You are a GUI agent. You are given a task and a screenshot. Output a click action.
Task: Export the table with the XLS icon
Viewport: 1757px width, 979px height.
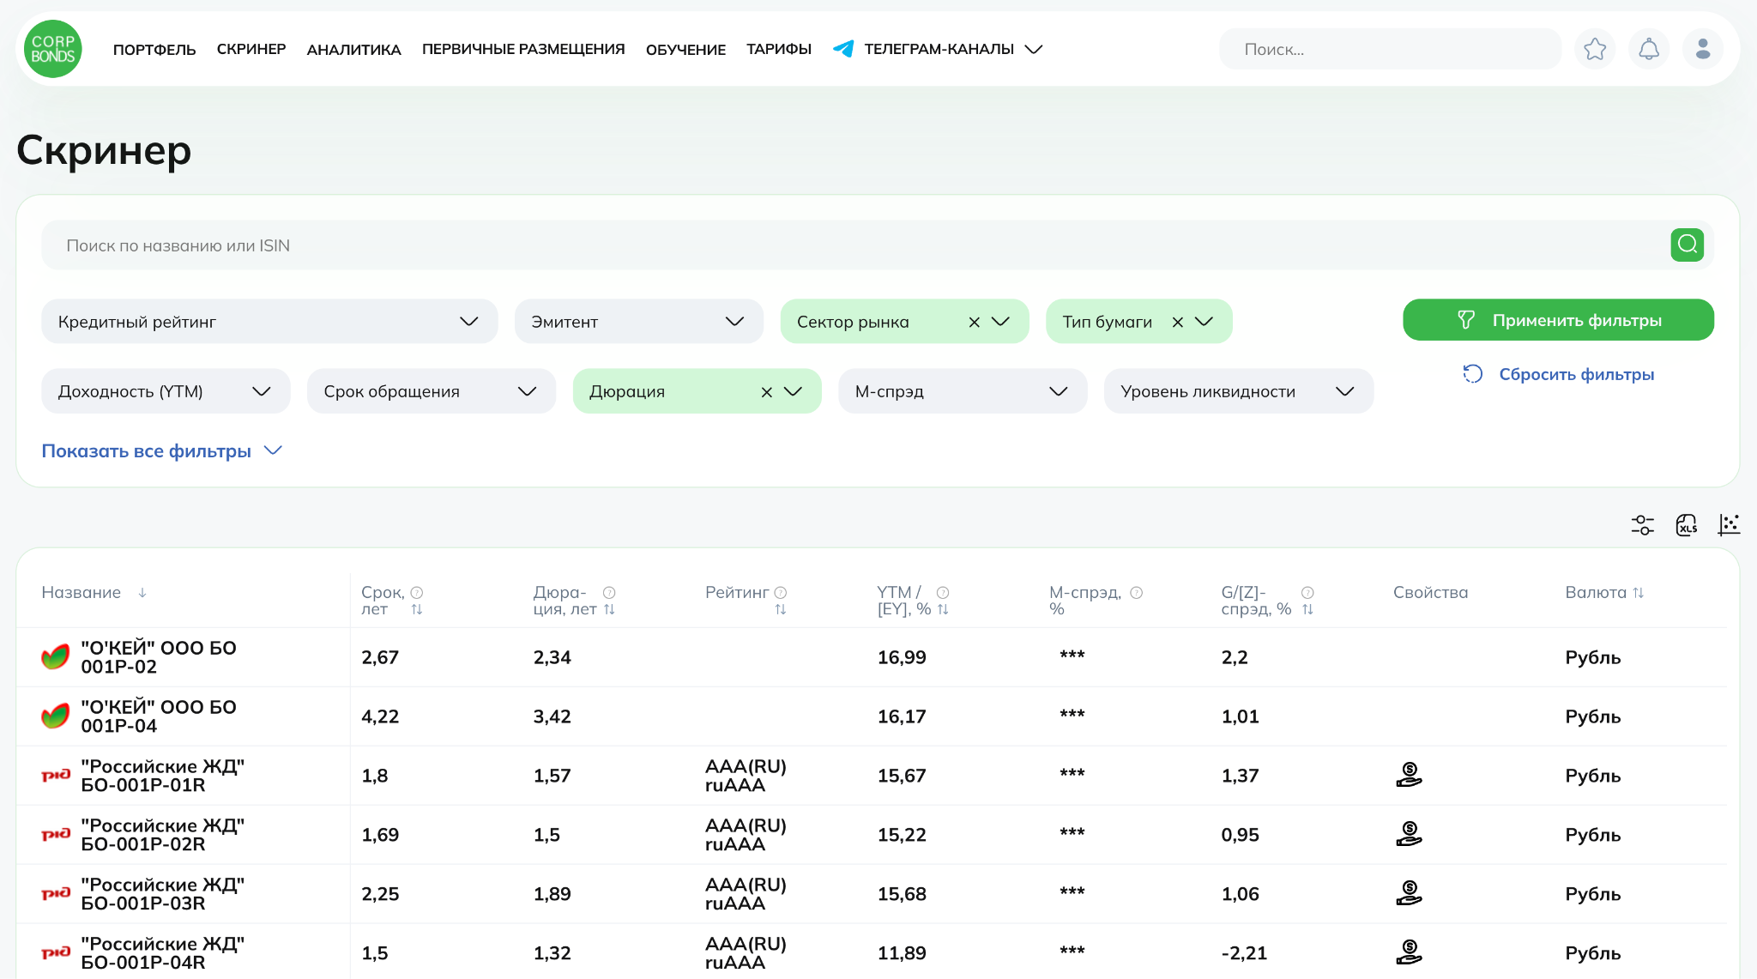pyautogui.click(x=1686, y=524)
